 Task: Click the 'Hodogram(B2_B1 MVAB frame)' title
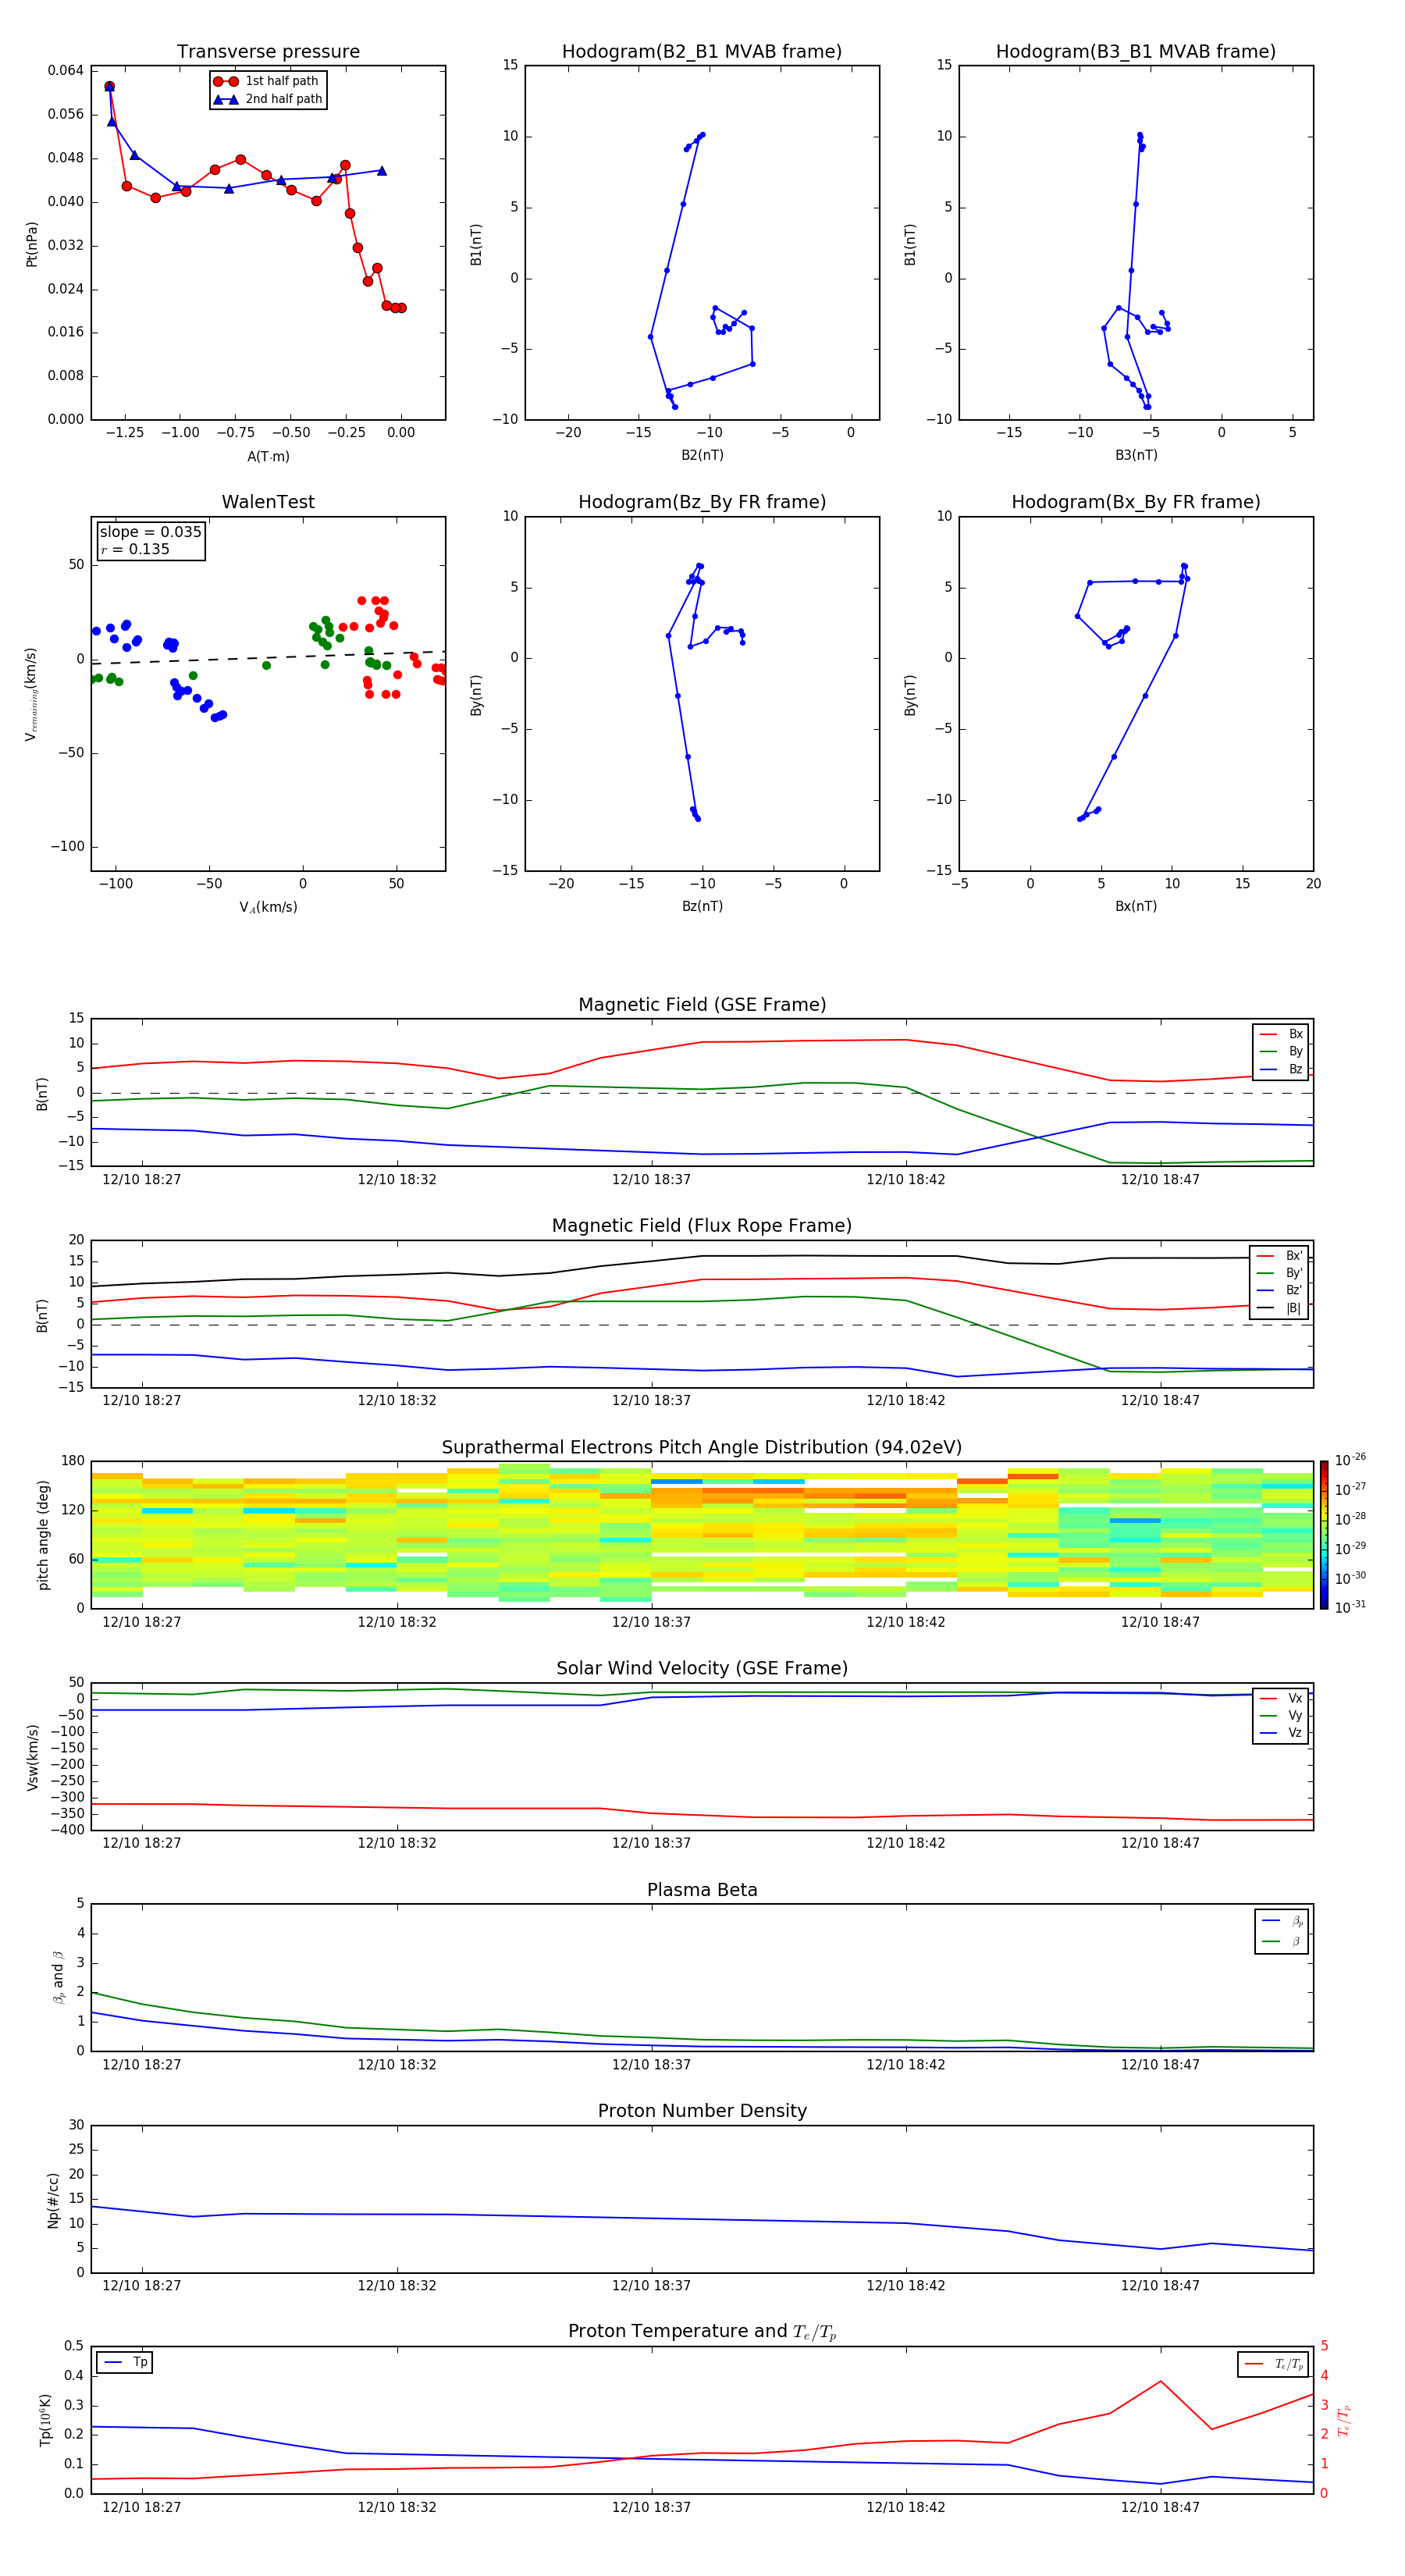(702, 52)
